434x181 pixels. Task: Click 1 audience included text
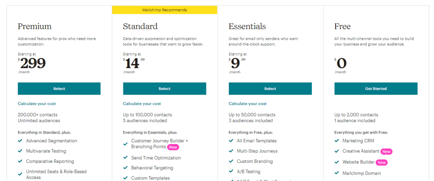[x=355, y=121]
